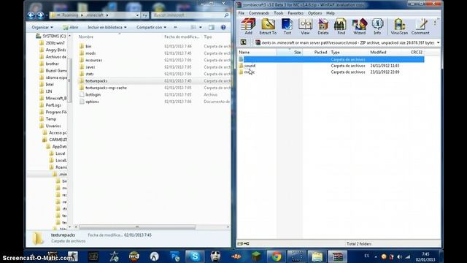Select the Temp folder in tree

tap(50, 118)
